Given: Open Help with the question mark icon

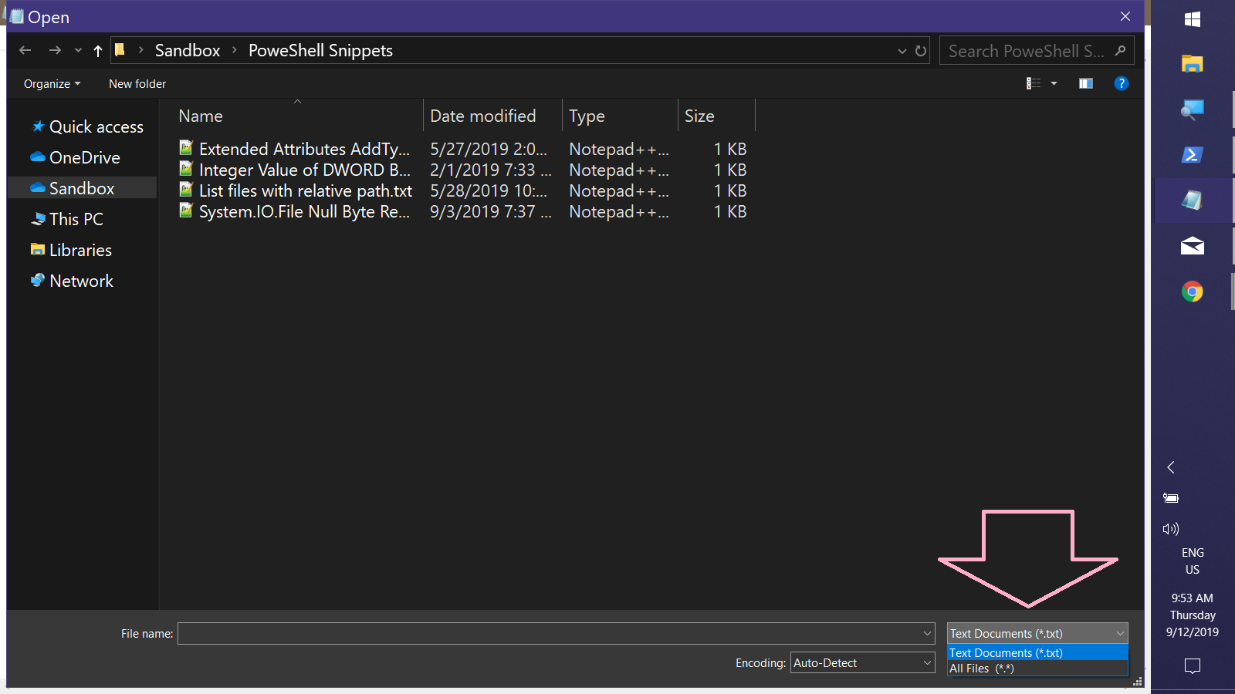Looking at the screenshot, I should [x=1122, y=83].
